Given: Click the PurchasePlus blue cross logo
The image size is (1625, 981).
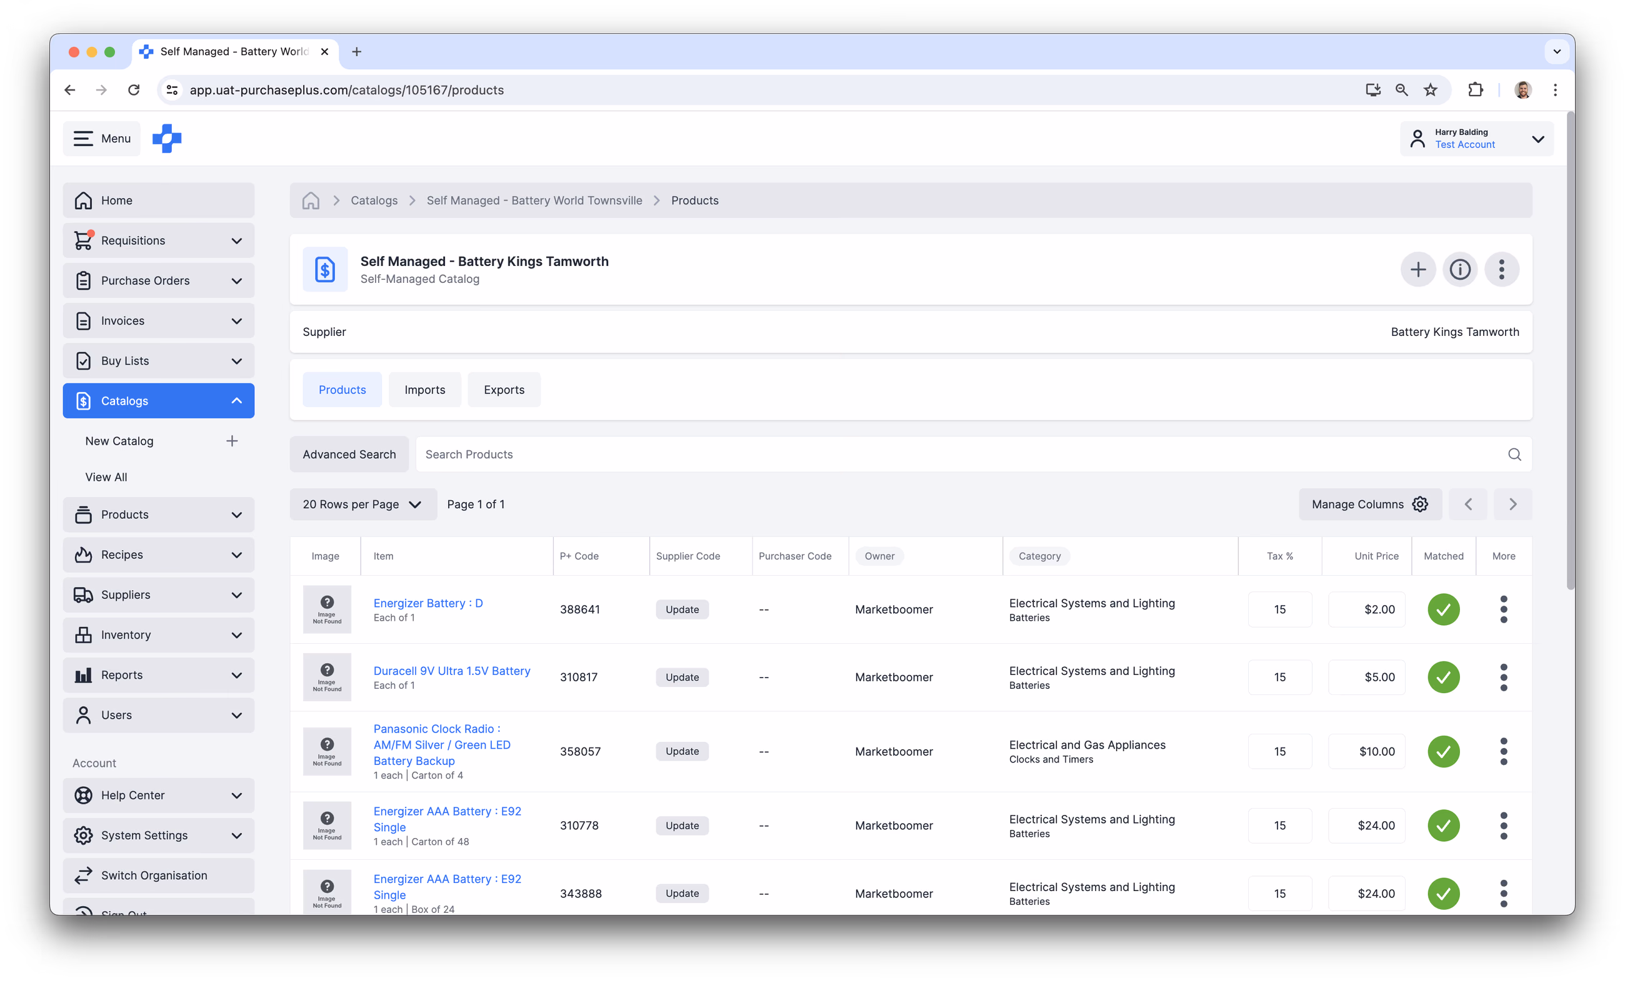Looking at the screenshot, I should tap(167, 139).
